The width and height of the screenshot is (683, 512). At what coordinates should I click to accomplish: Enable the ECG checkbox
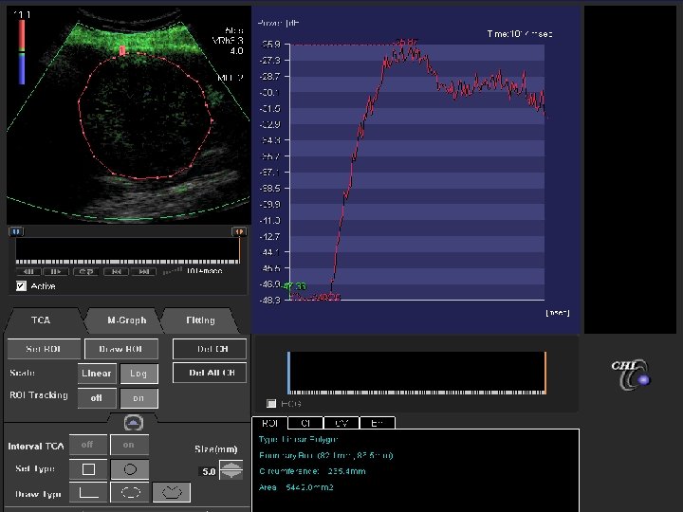point(272,403)
